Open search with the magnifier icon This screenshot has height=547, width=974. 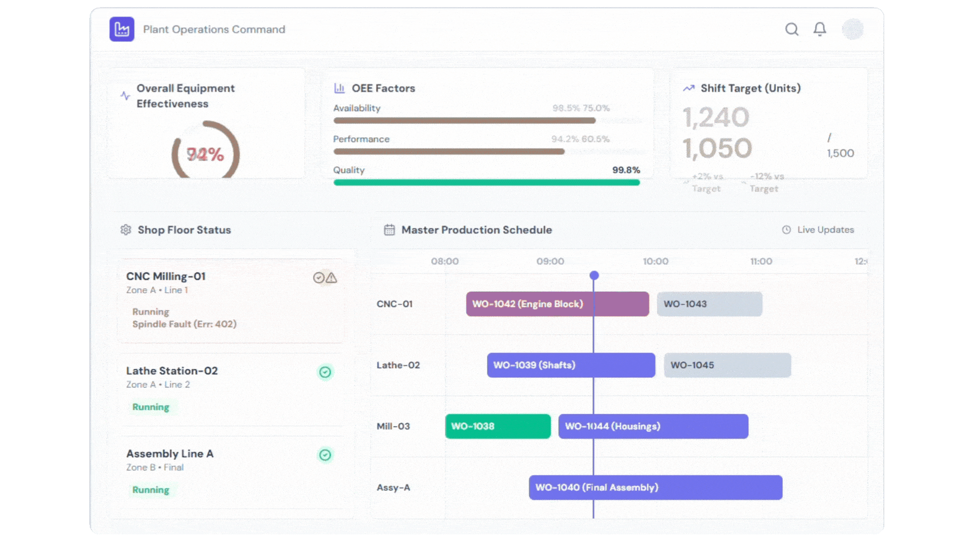pos(791,29)
